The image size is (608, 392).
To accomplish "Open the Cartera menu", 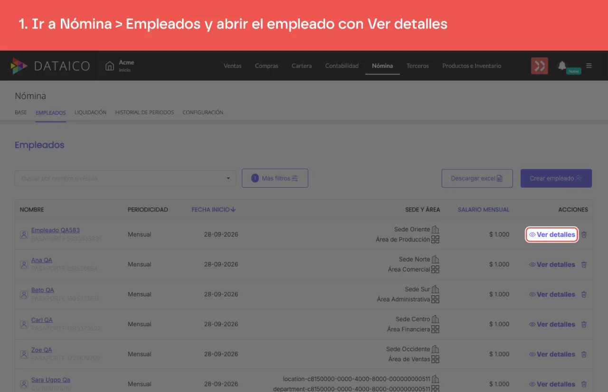I will coord(302,66).
